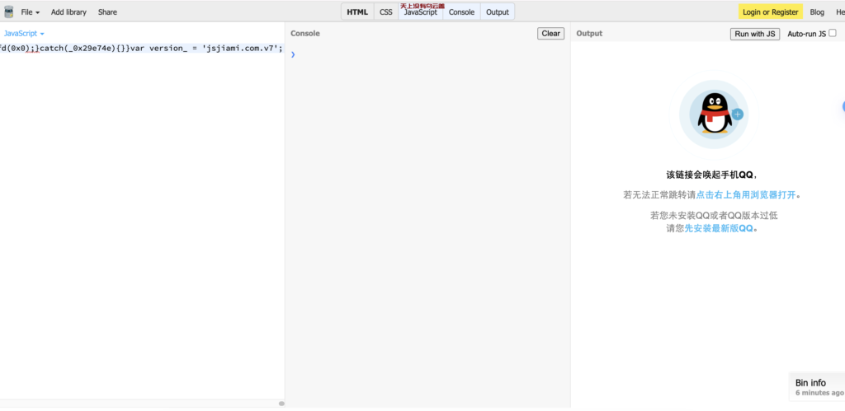Enable the Auto-run JS checkbox
845x411 pixels.
[x=833, y=33]
